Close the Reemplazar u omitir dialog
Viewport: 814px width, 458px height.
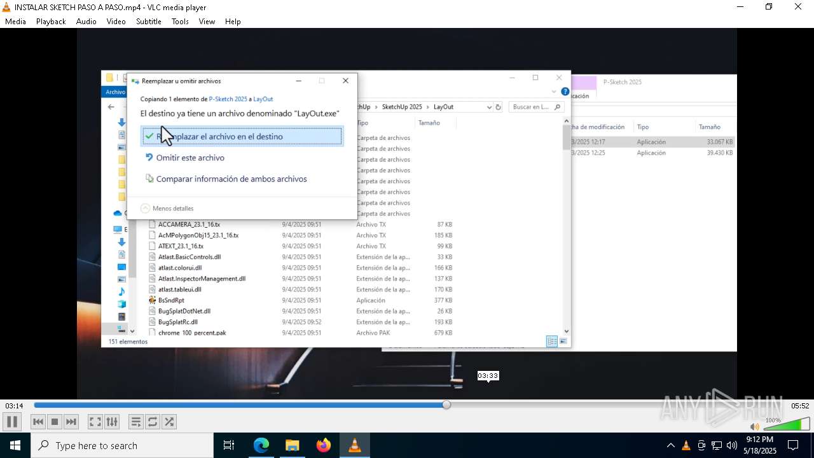click(x=345, y=81)
